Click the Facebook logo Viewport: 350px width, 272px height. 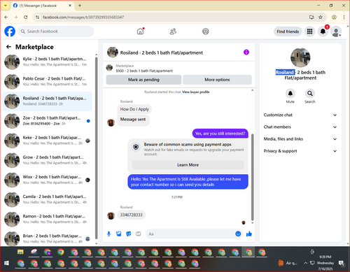[x=10, y=31]
